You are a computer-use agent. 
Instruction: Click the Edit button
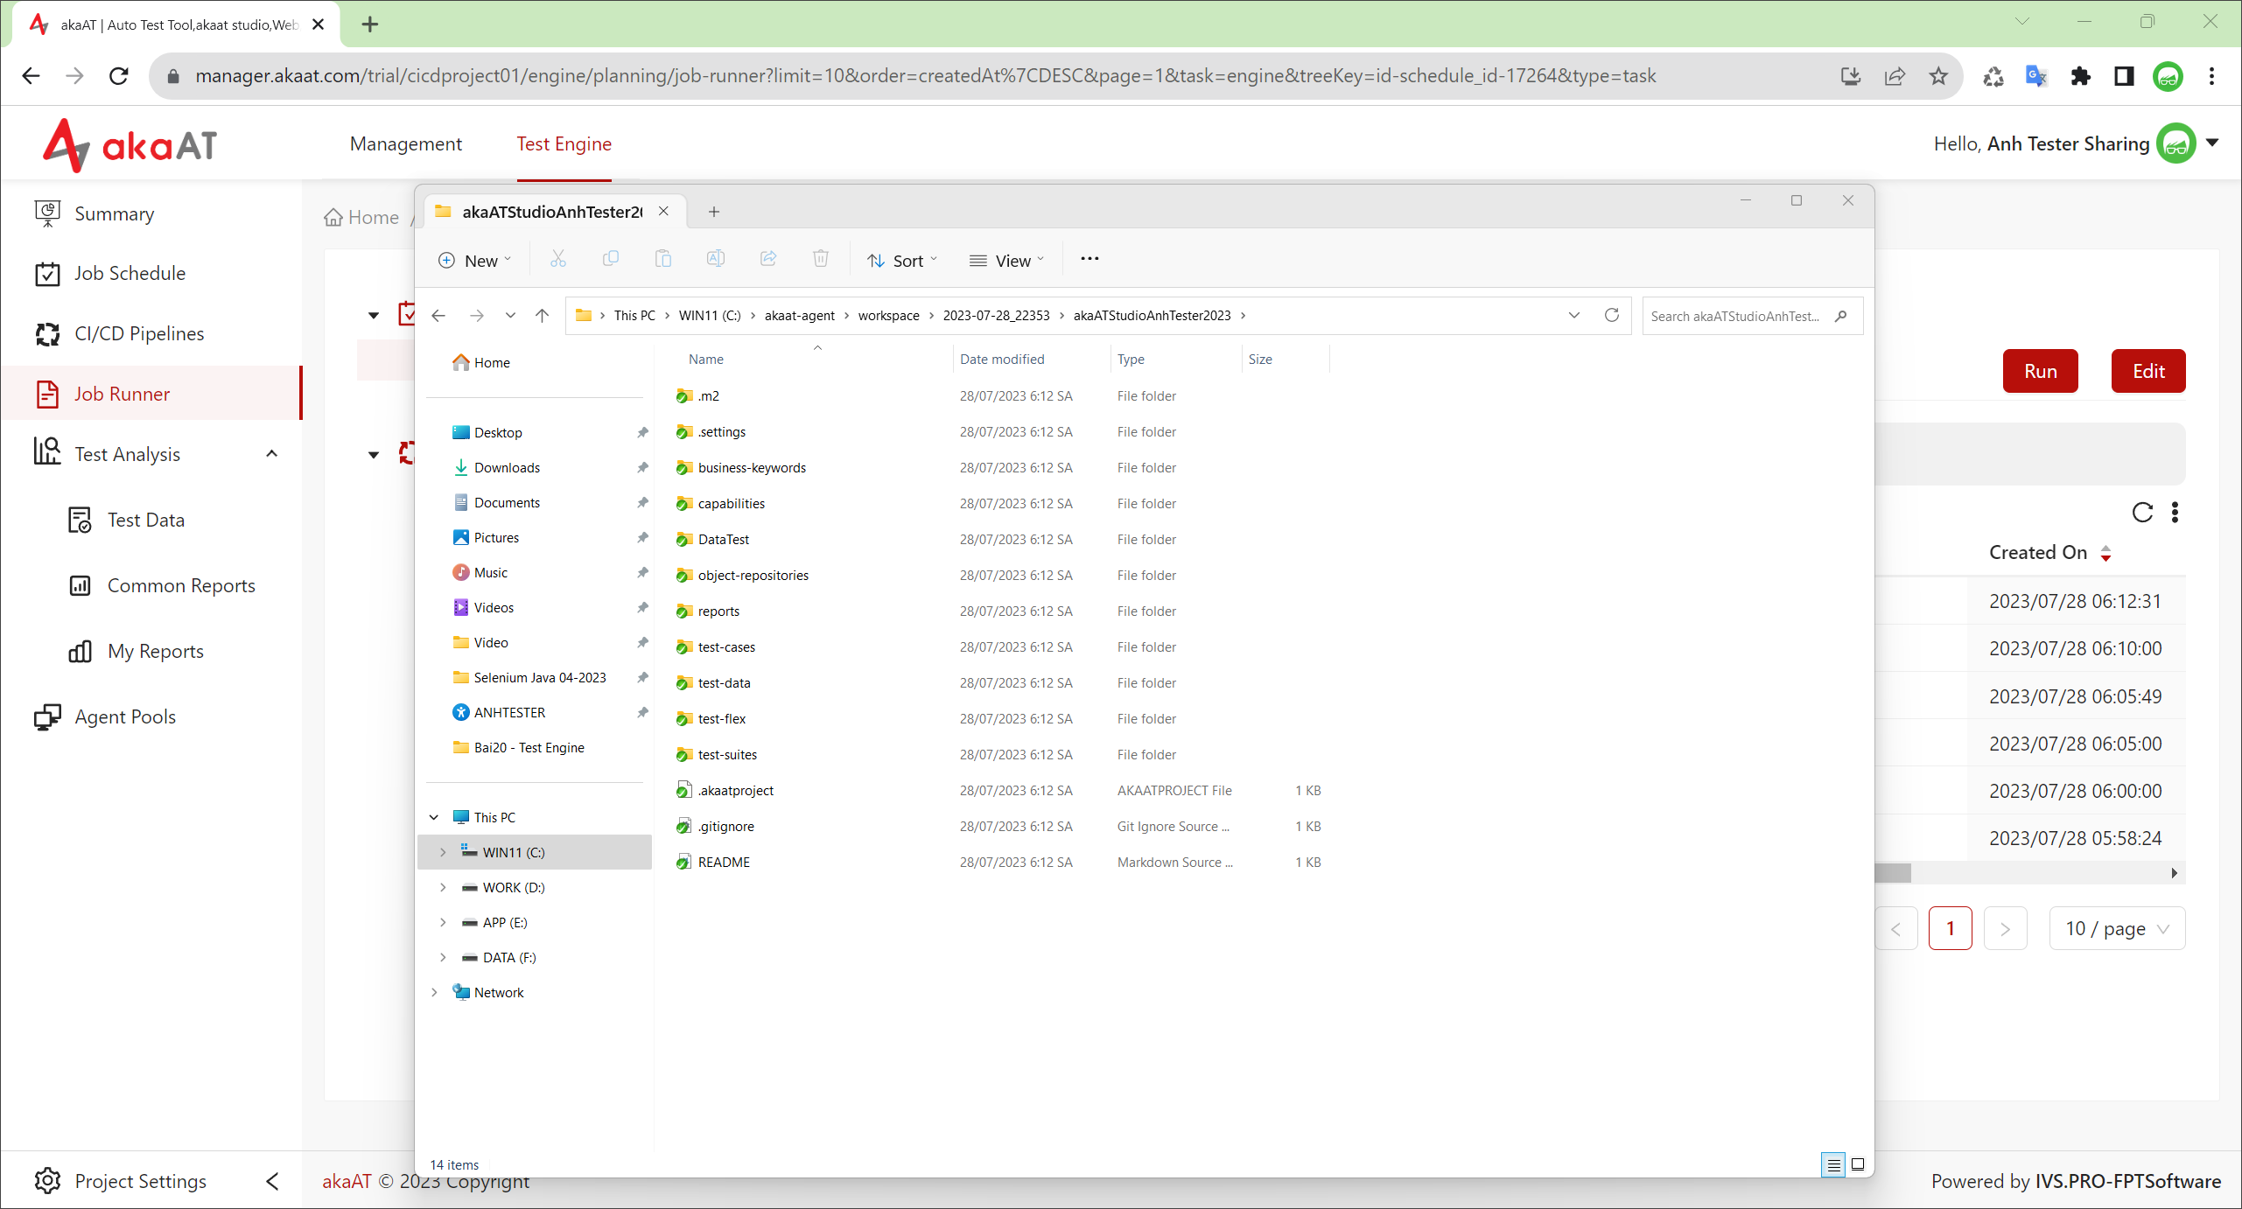click(2148, 371)
